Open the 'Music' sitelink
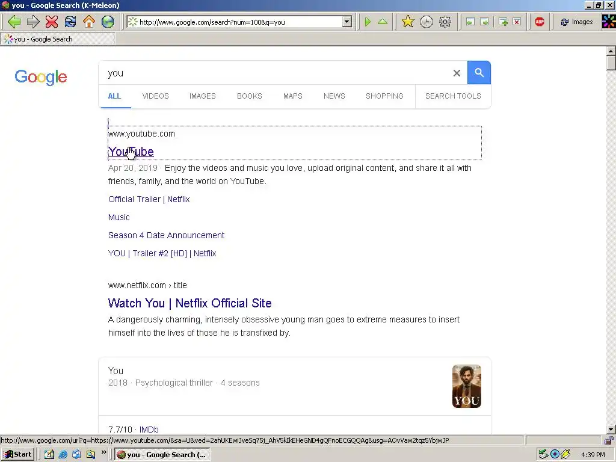Image resolution: width=616 pixels, height=462 pixels. point(119,217)
